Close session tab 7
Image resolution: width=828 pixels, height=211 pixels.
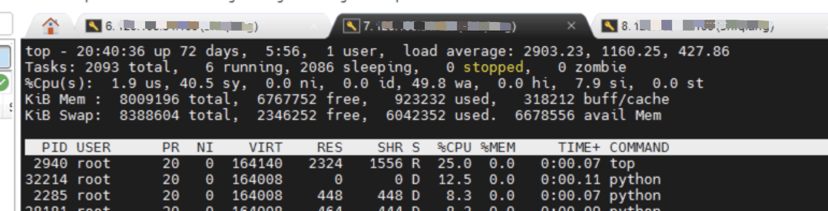tap(572, 26)
